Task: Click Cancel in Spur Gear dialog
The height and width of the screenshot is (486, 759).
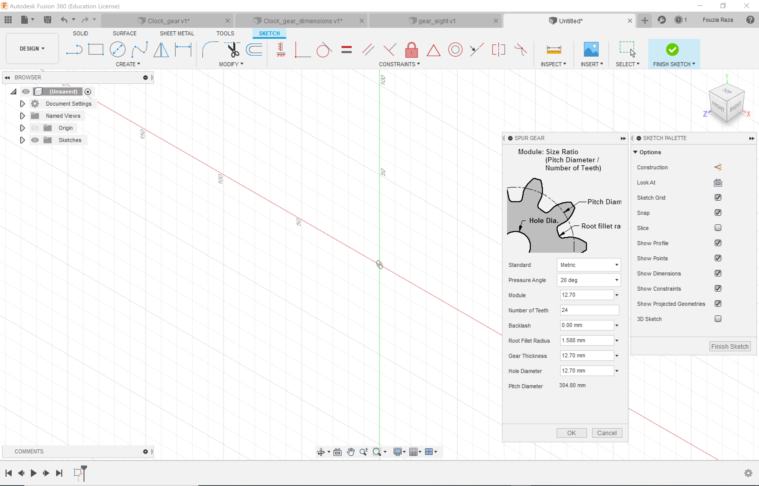Action: (x=607, y=433)
